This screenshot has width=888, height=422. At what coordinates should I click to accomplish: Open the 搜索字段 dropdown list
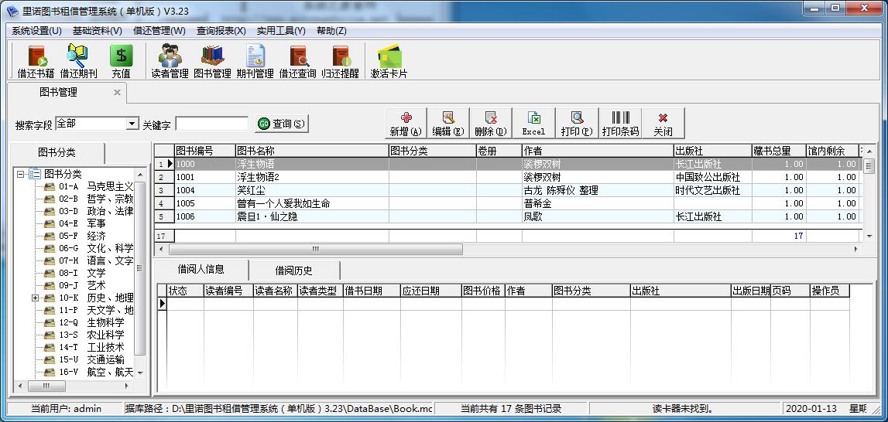[132, 124]
